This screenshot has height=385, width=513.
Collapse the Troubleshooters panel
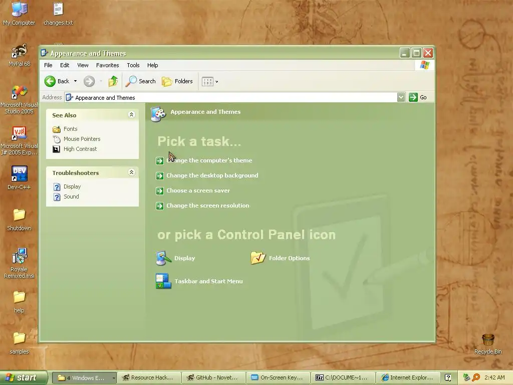(x=132, y=172)
